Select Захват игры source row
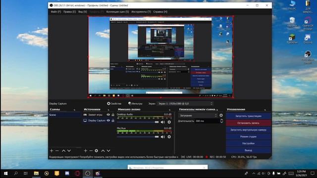This screenshot has height=178, width=317. (99, 115)
